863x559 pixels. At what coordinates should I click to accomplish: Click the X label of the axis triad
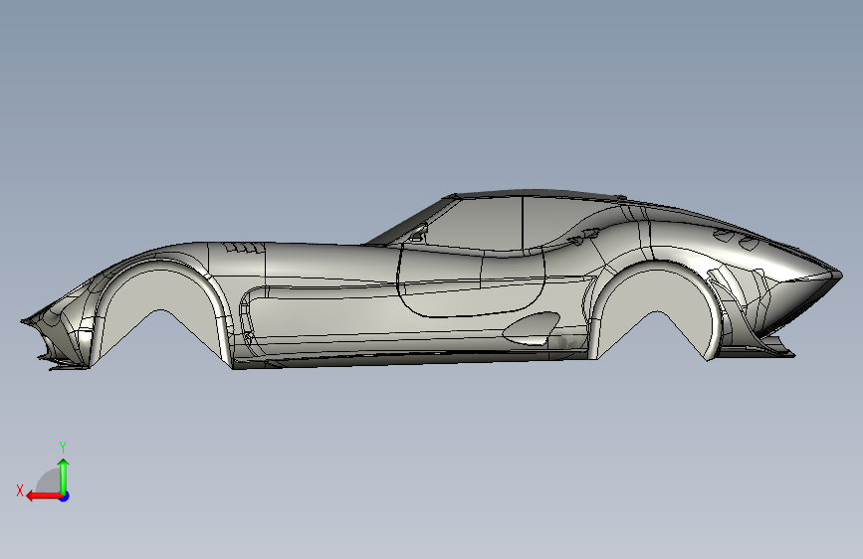coord(20,490)
